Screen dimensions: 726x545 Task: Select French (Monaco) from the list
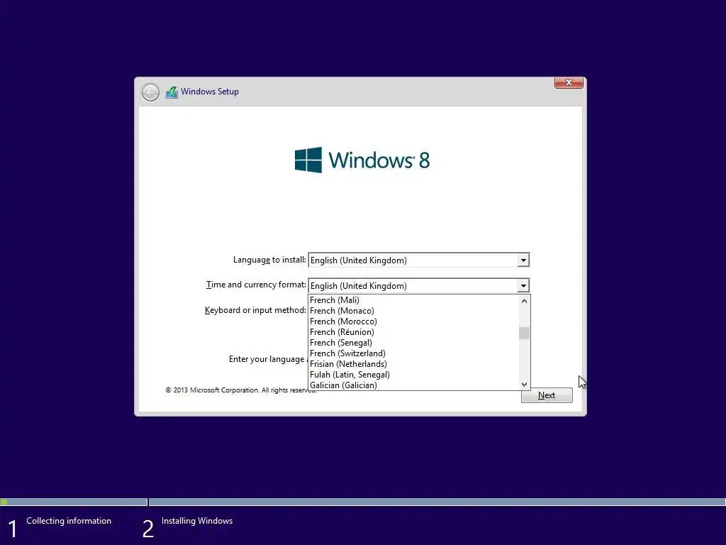[x=413, y=311]
